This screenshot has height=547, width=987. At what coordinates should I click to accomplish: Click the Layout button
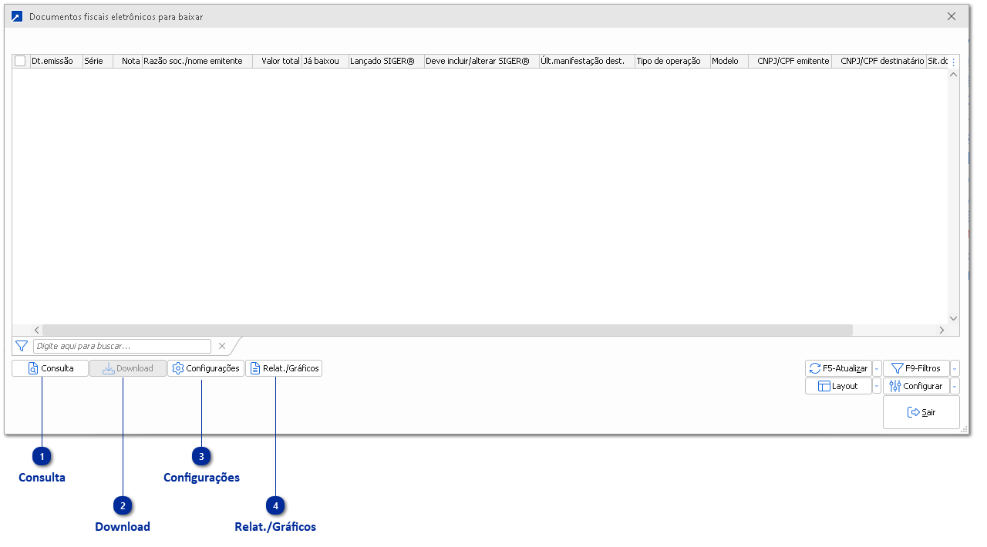(838, 386)
